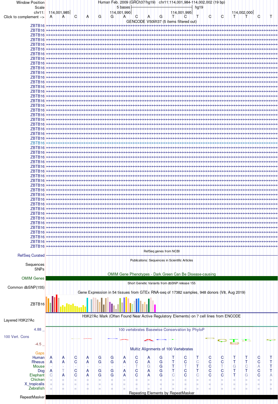Click the 114,002,000 position marker
Screen dimensions: 278x404
[242, 12]
